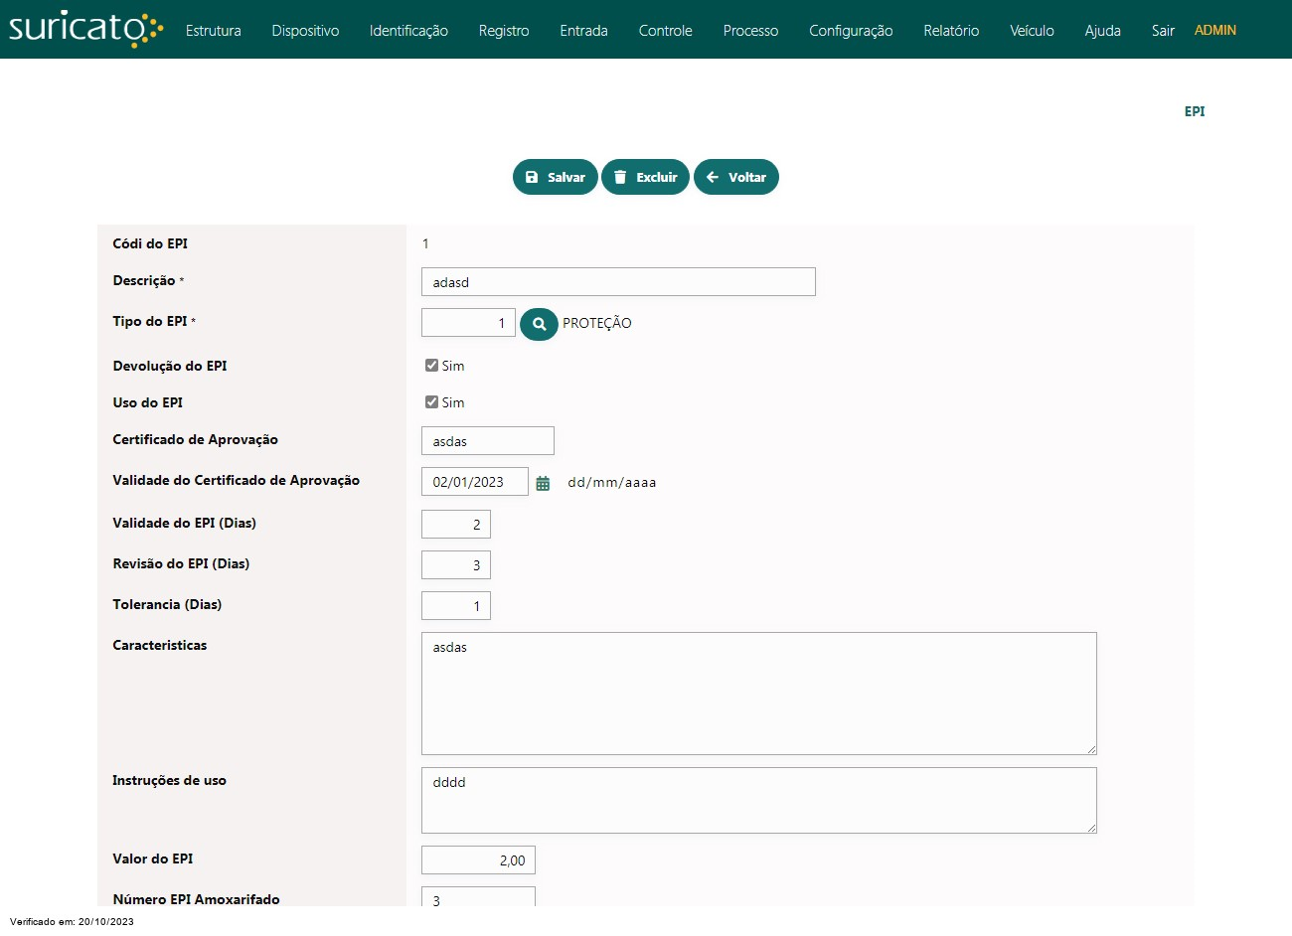The width and height of the screenshot is (1292, 936).
Task: Open the Identificação menu
Action: tap(408, 31)
